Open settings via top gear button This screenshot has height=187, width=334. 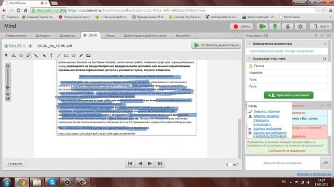point(301,26)
